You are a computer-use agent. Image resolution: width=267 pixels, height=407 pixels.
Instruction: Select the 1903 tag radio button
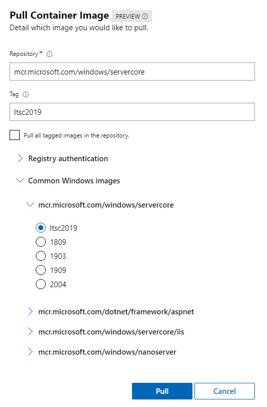[41, 256]
